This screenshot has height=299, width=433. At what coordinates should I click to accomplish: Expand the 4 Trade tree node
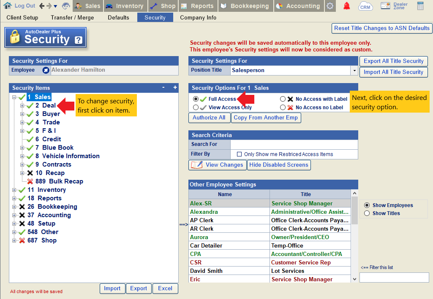(x=22, y=122)
